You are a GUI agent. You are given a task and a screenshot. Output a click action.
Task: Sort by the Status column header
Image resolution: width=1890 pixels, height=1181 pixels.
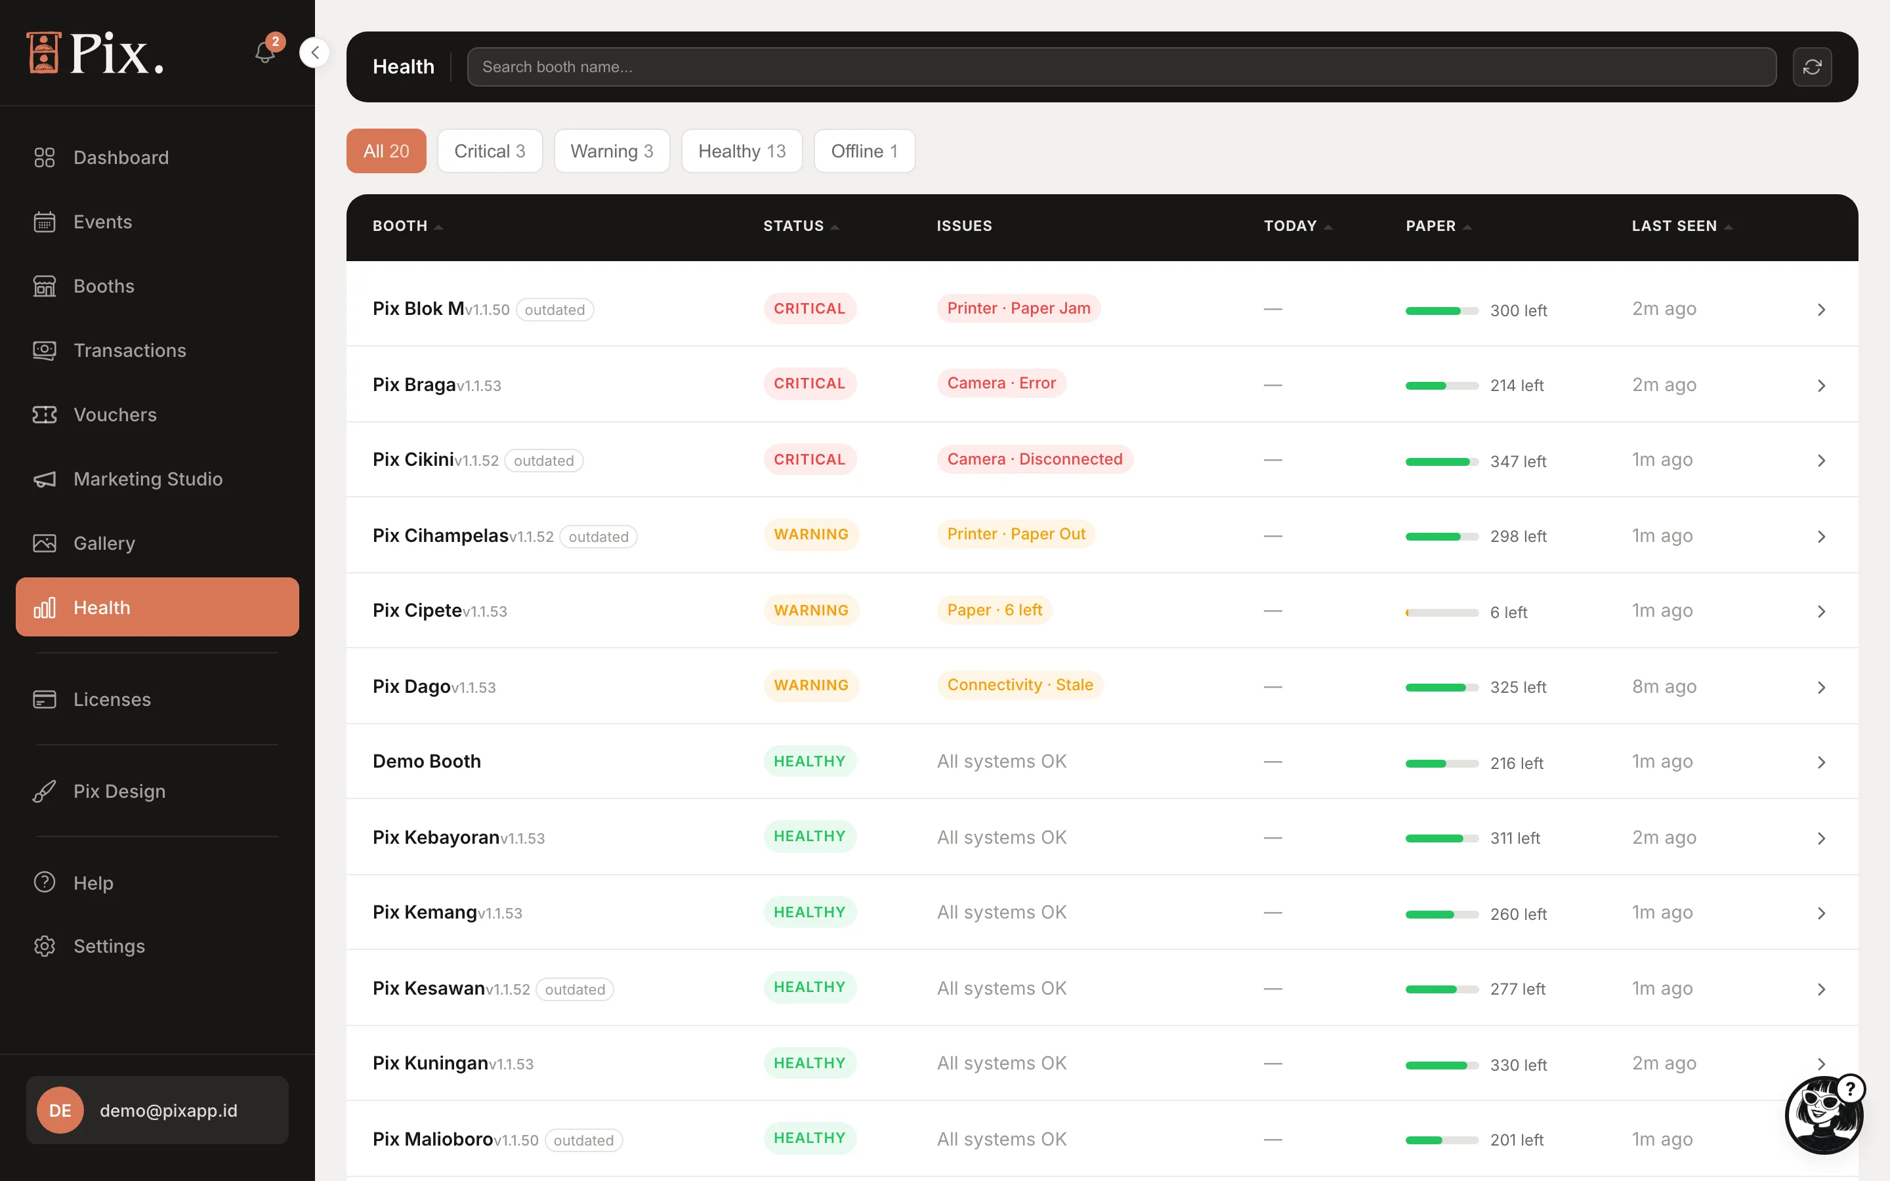tap(801, 226)
